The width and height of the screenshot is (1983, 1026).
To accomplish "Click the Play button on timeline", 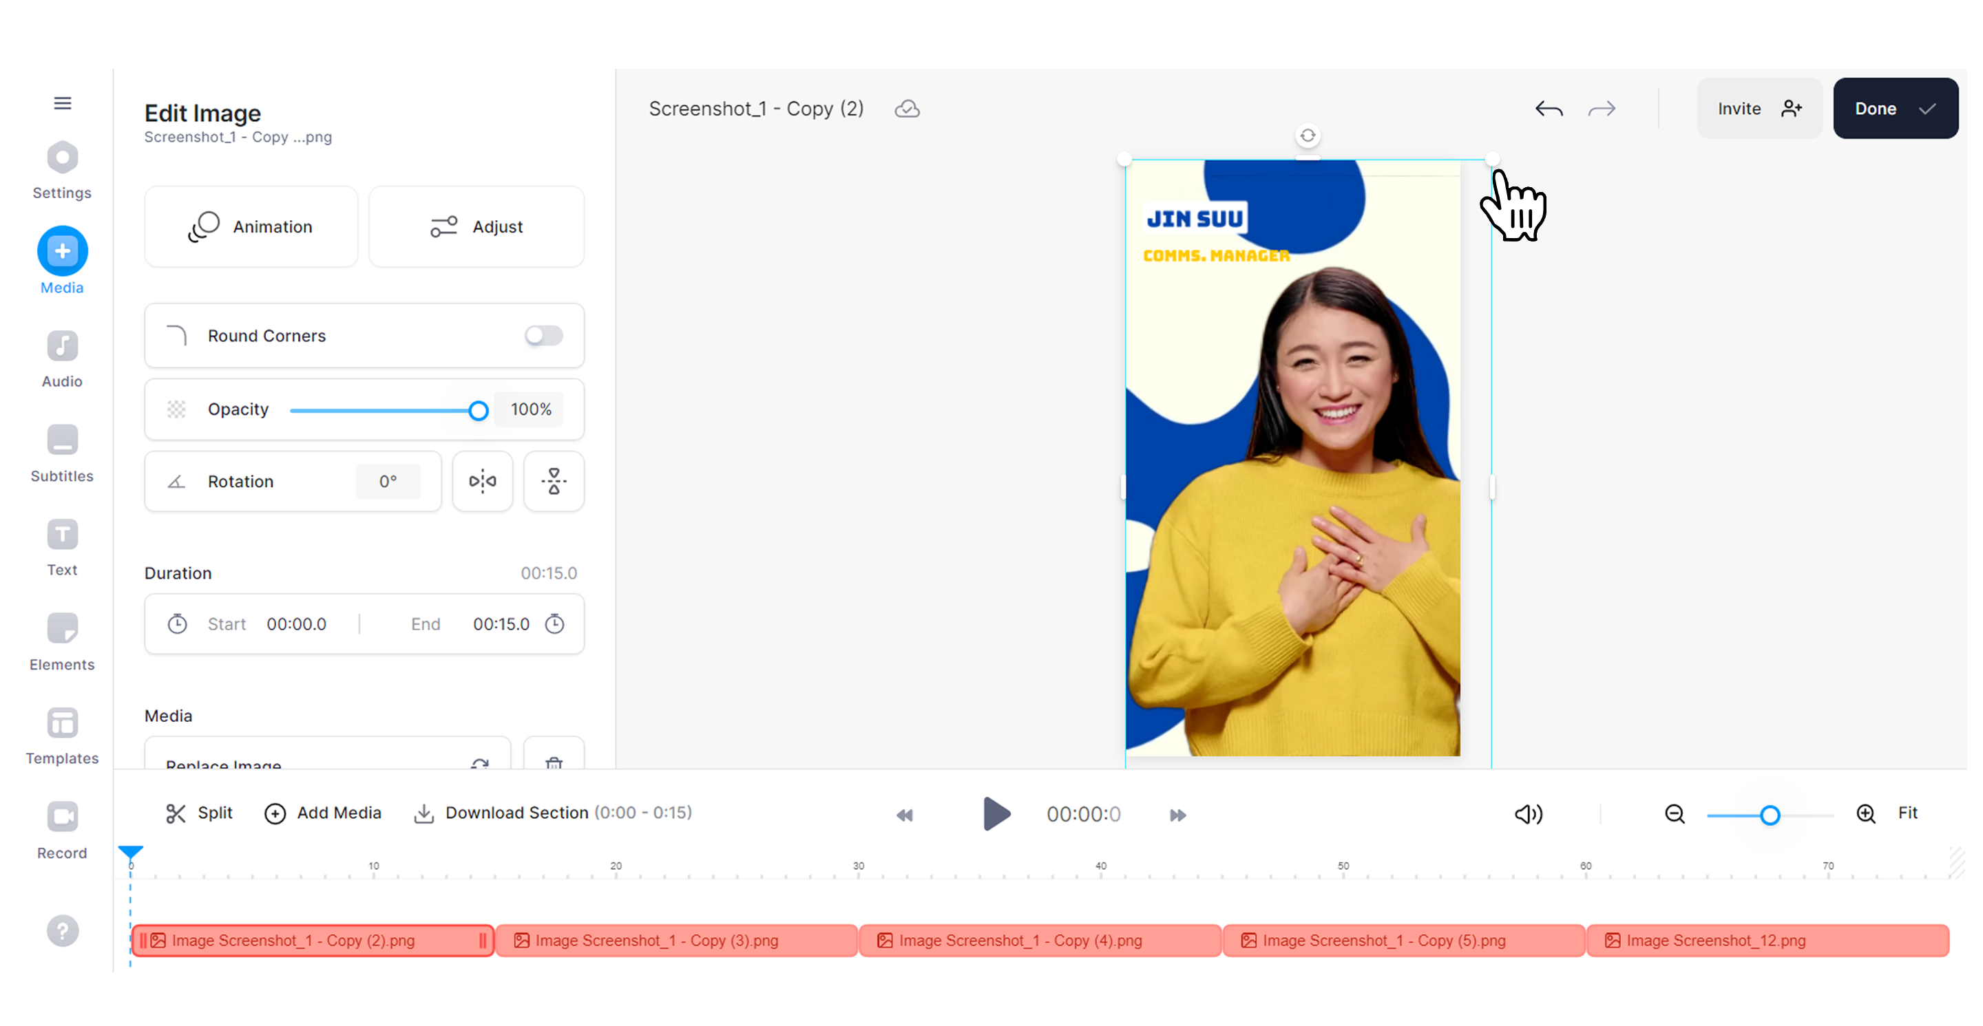I will pos(994,813).
